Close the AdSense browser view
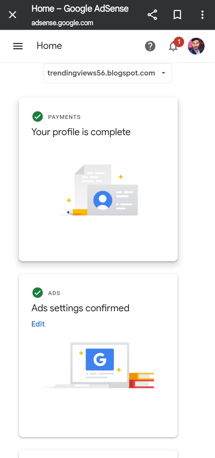This screenshot has width=215, height=458. click(13, 14)
